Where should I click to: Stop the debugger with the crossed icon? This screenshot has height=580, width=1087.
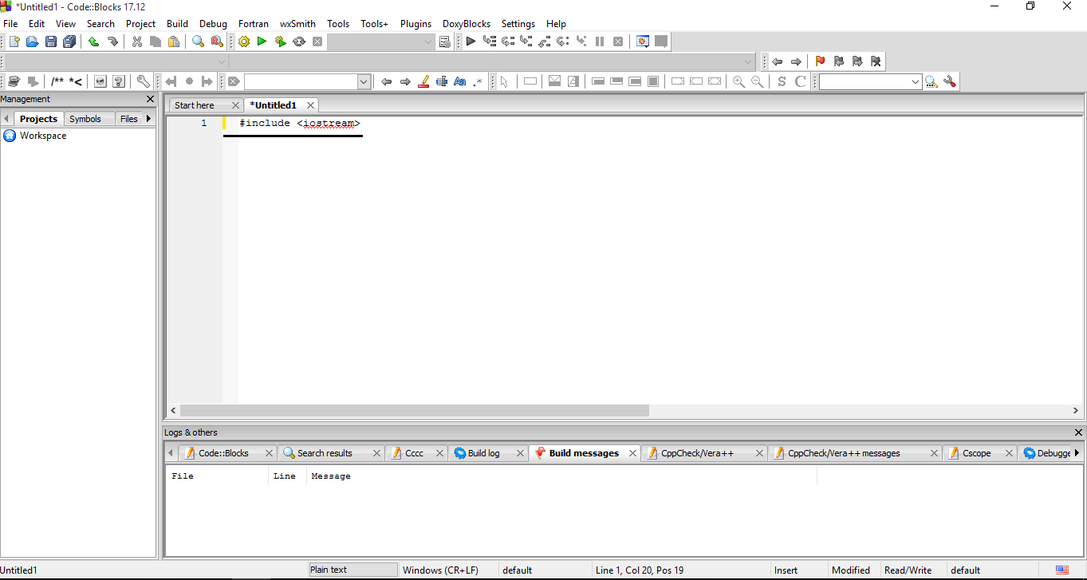coord(618,41)
